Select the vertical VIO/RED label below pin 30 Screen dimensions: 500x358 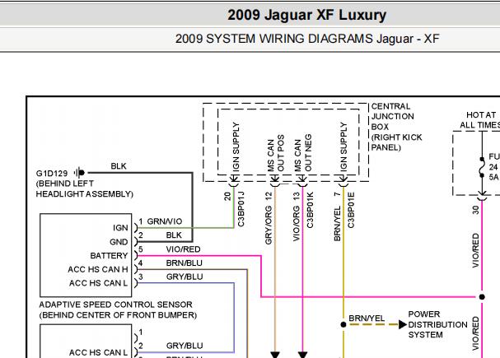[x=475, y=251]
